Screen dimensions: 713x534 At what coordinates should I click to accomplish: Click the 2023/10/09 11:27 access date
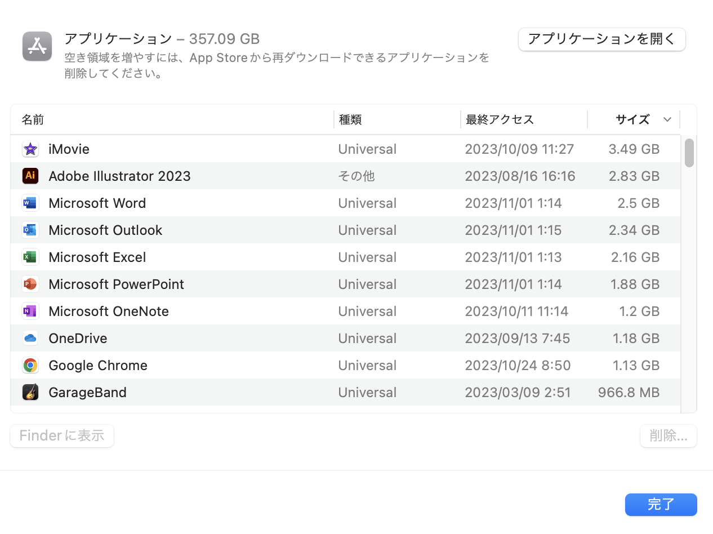click(519, 149)
